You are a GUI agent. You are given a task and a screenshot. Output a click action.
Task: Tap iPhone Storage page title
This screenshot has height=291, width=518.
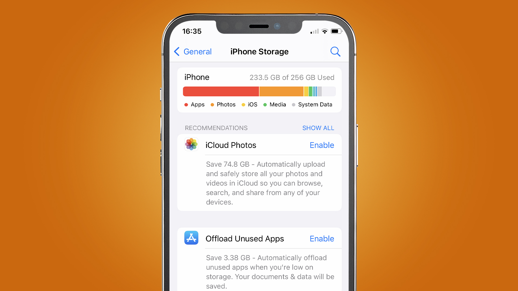[x=259, y=51]
